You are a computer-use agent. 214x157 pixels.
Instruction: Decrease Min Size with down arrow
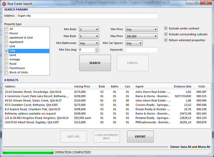coord(97,51)
